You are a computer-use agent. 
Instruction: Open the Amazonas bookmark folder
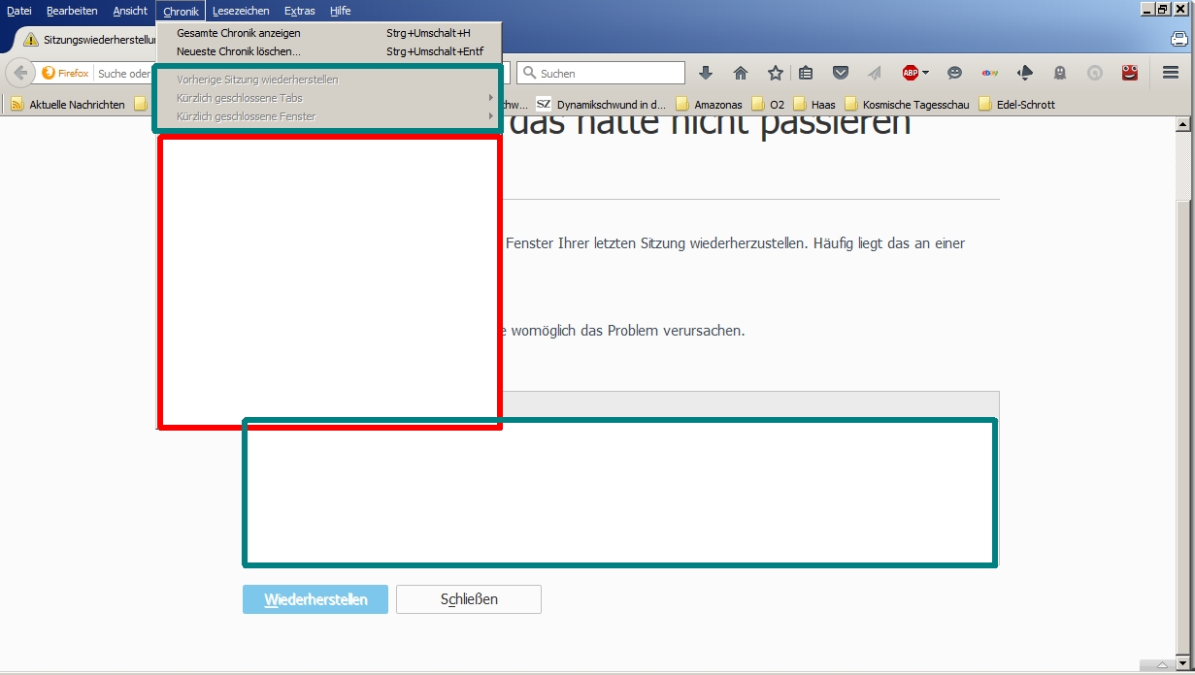pos(708,104)
